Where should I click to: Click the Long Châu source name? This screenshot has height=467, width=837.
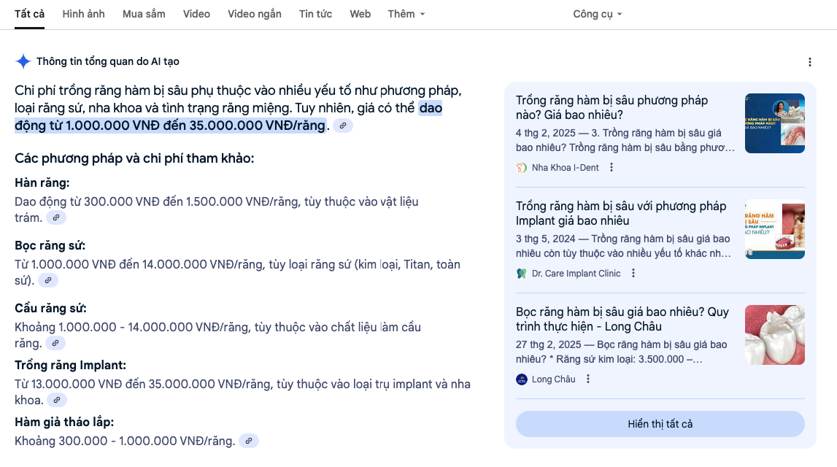point(554,379)
